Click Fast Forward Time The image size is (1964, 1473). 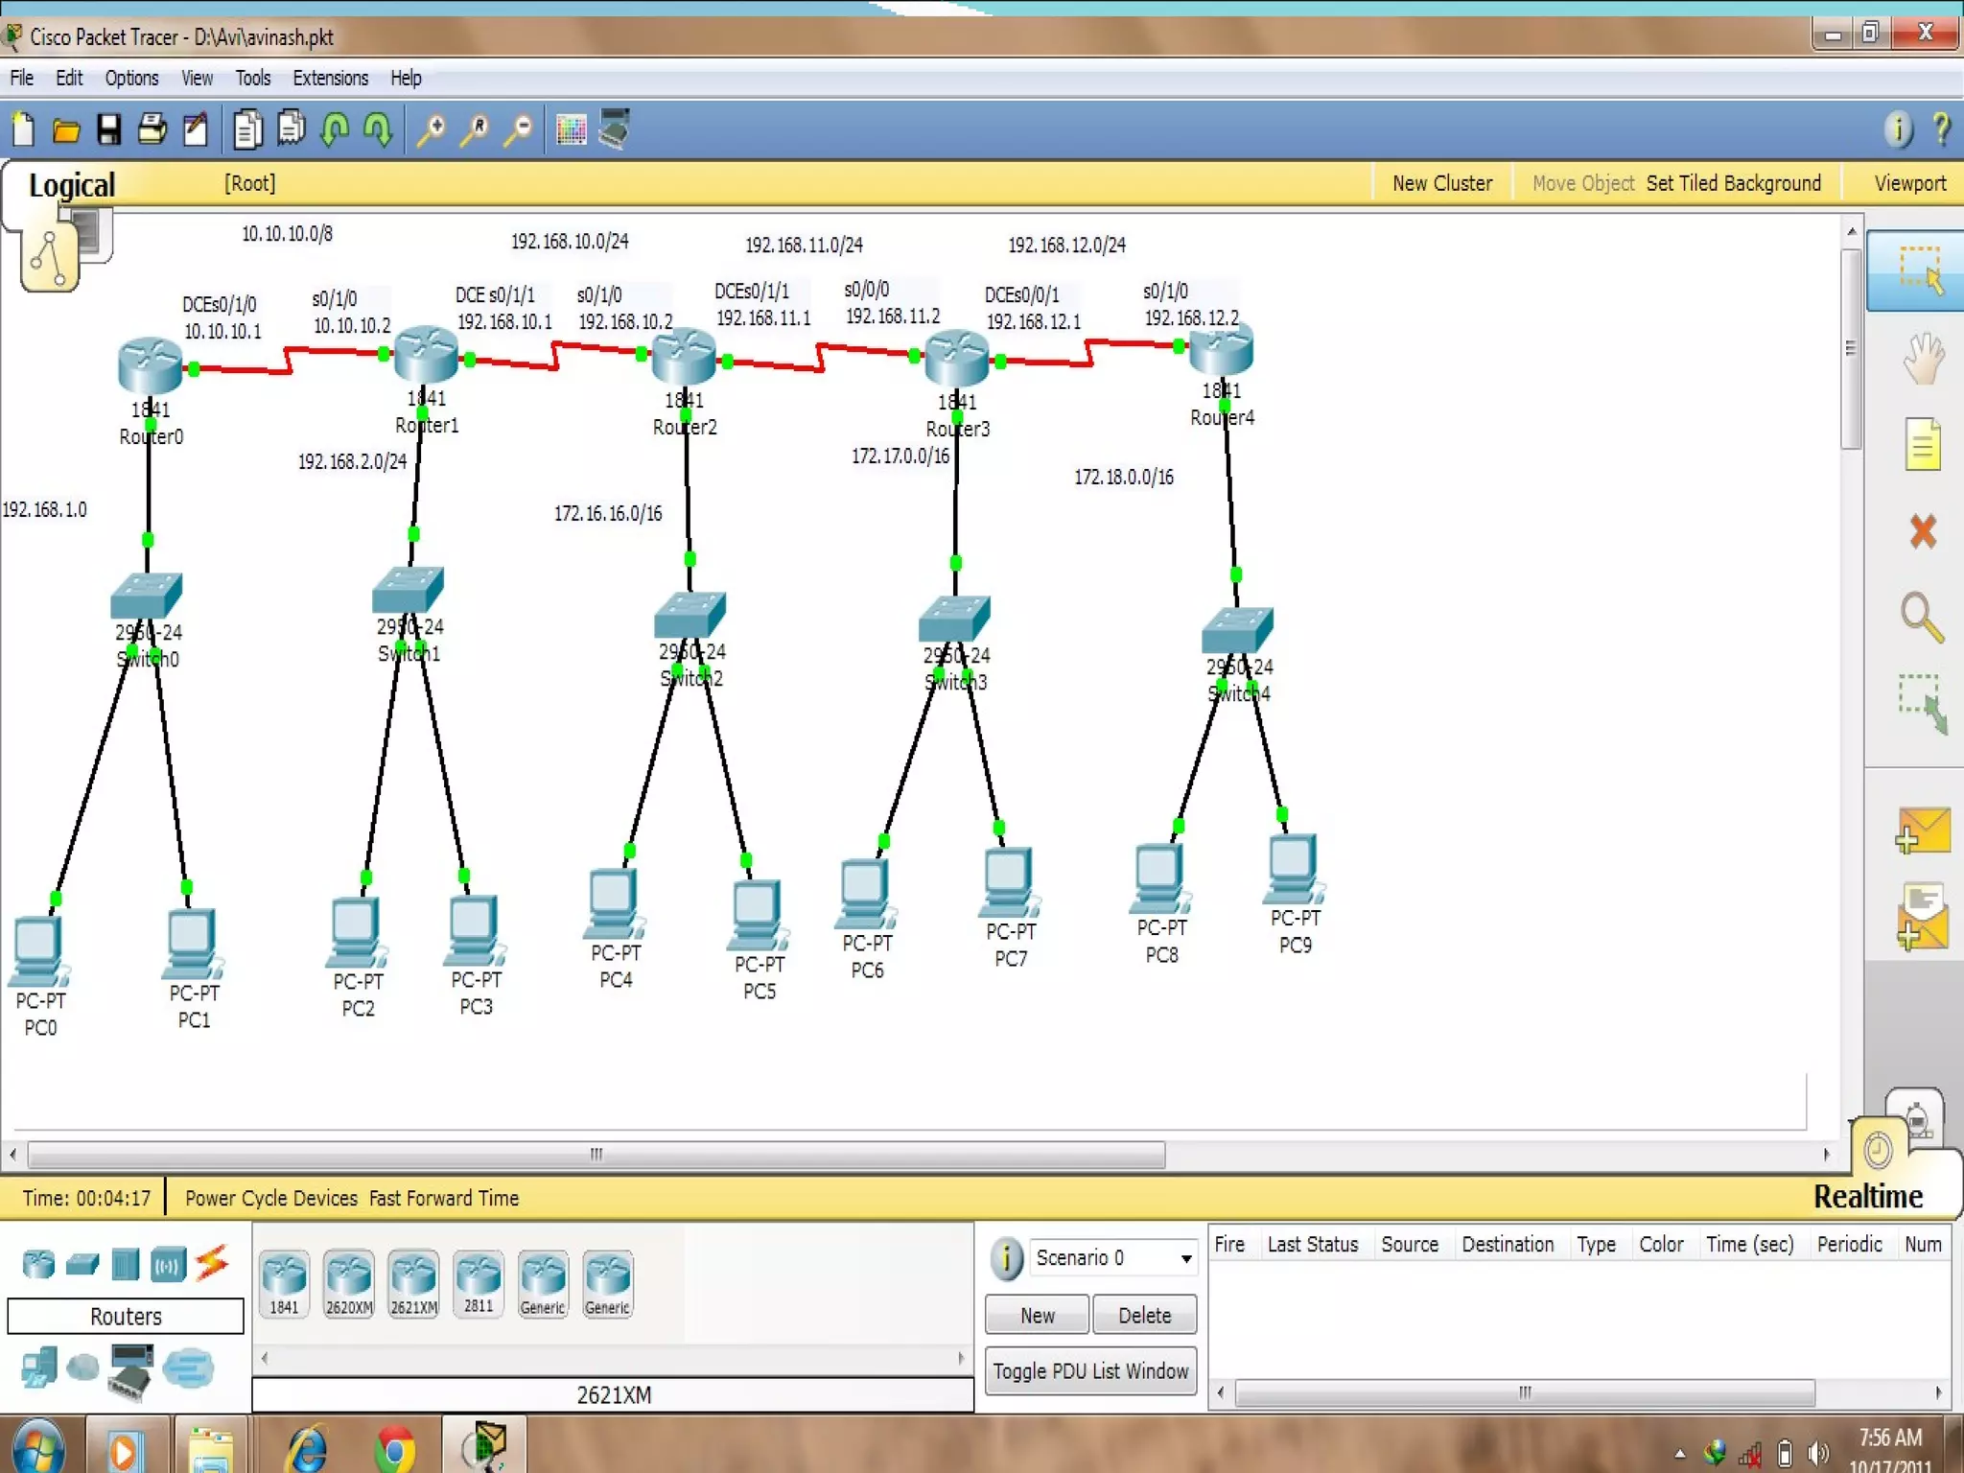(x=443, y=1198)
